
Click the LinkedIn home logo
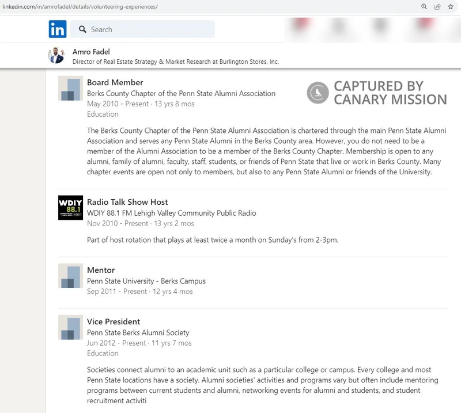coord(58,29)
